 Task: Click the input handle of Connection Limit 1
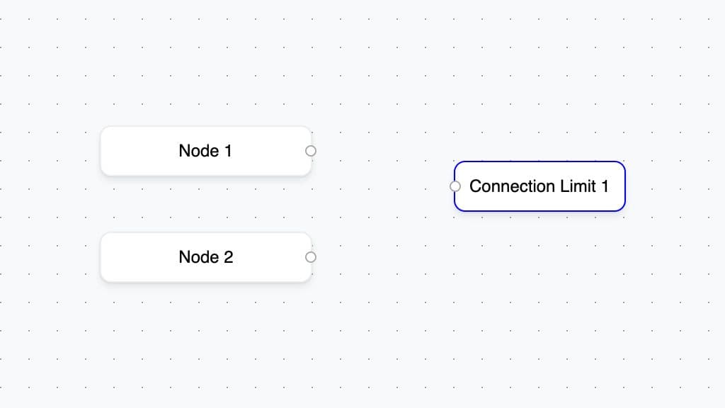(x=455, y=186)
